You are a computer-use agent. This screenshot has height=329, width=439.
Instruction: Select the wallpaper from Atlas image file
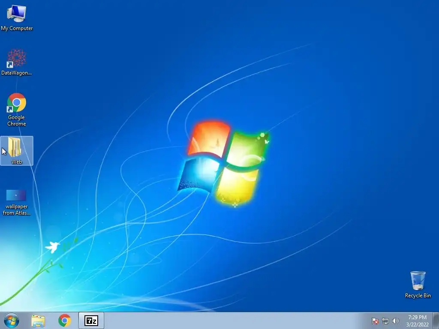click(x=17, y=202)
